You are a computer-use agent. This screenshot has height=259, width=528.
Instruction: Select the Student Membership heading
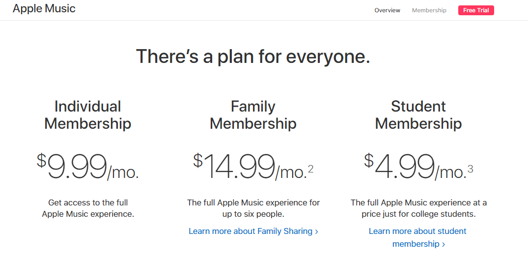tap(418, 115)
